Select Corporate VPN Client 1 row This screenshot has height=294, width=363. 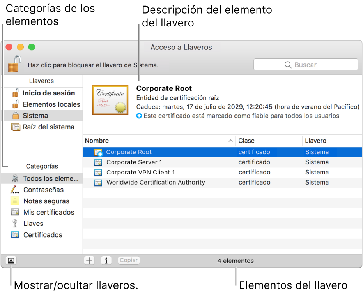pos(223,173)
